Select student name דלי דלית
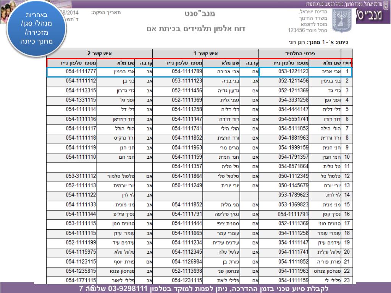This screenshot has width=391, height=293. pos(332,109)
